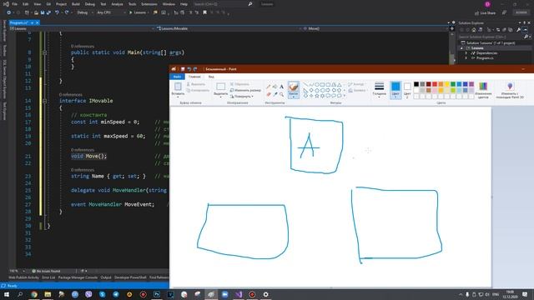Toggle bookmark icon in Visual Studio toolbar
Viewport: 534px width, 300px height.
204,12
